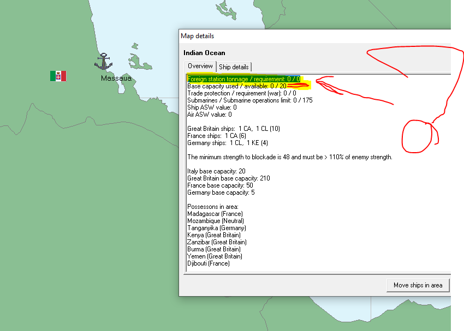The height and width of the screenshot is (331, 464).
Task: Click the Italian flag on the map
Action: pos(58,76)
